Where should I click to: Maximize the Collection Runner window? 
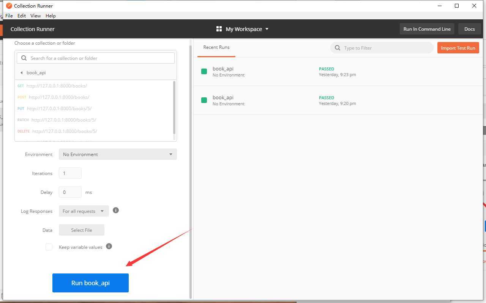pyautogui.click(x=457, y=6)
